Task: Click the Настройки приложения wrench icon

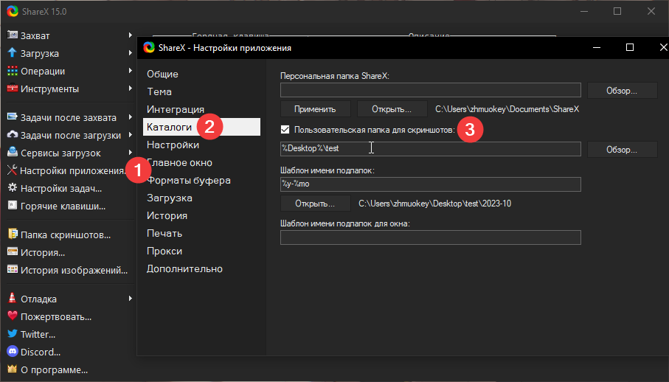Action: point(12,170)
